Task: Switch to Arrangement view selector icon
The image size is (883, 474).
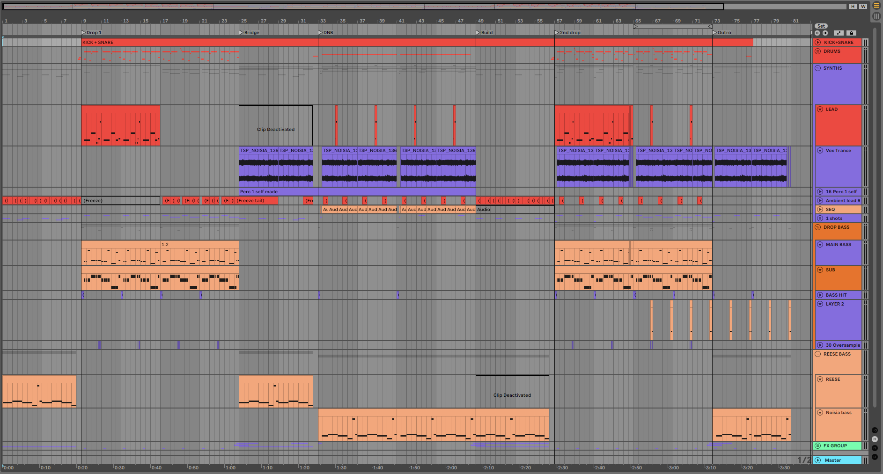Action: coord(876,6)
